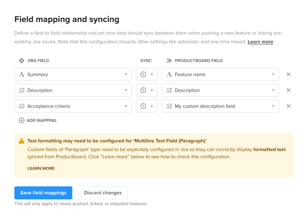Click Save field mappings

click(x=43, y=193)
